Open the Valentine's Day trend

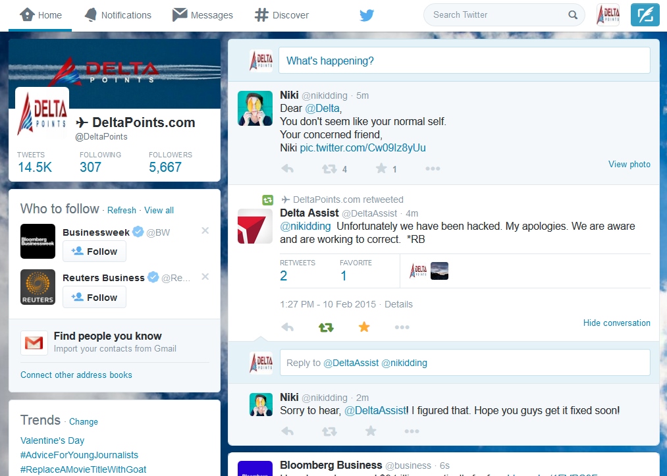pos(53,440)
